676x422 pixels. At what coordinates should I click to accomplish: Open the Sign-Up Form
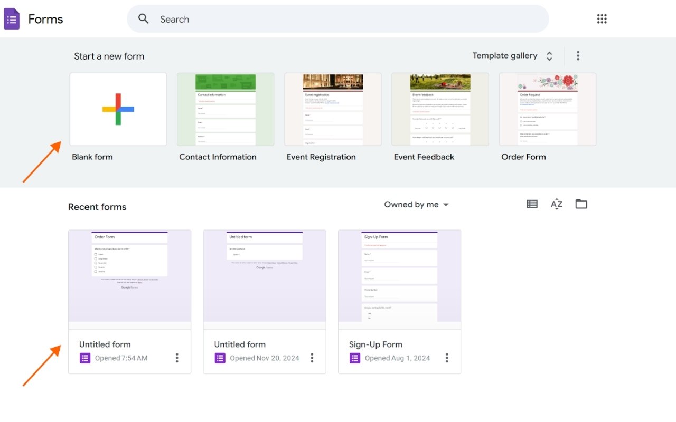click(399, 277)
